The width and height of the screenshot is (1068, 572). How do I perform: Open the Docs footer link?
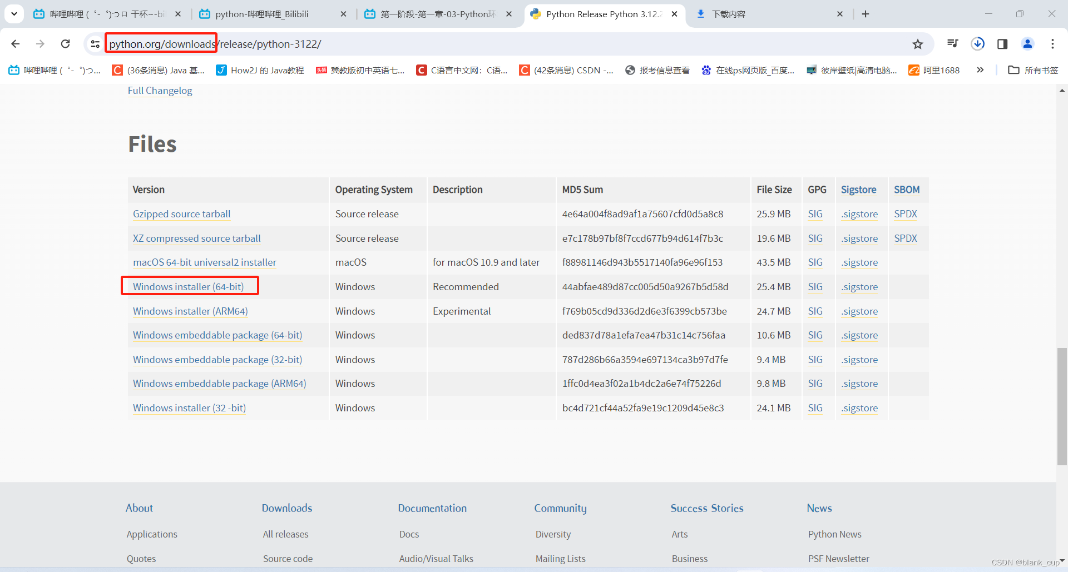coord(409,534)
